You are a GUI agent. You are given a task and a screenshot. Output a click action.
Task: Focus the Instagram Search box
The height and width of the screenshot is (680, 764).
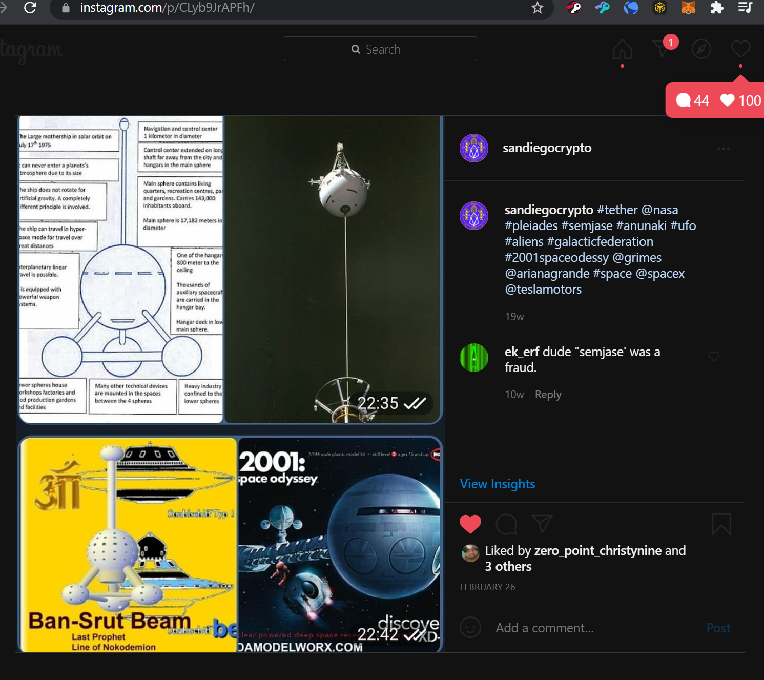tap(380, 49)
